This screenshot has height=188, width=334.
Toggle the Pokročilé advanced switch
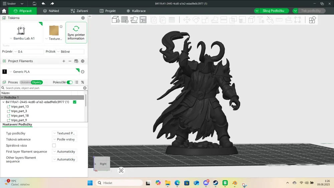coord(70,82)
